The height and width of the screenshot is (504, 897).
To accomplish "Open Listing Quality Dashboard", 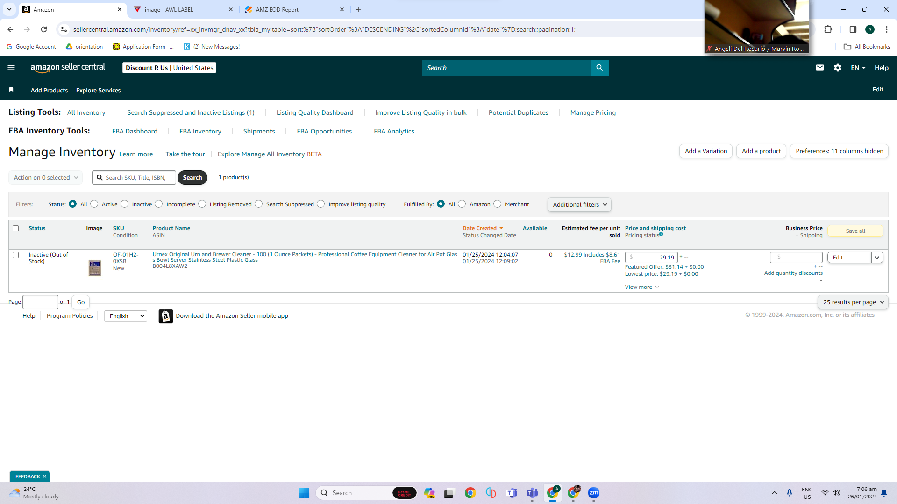I will click(x=315, y=112).
